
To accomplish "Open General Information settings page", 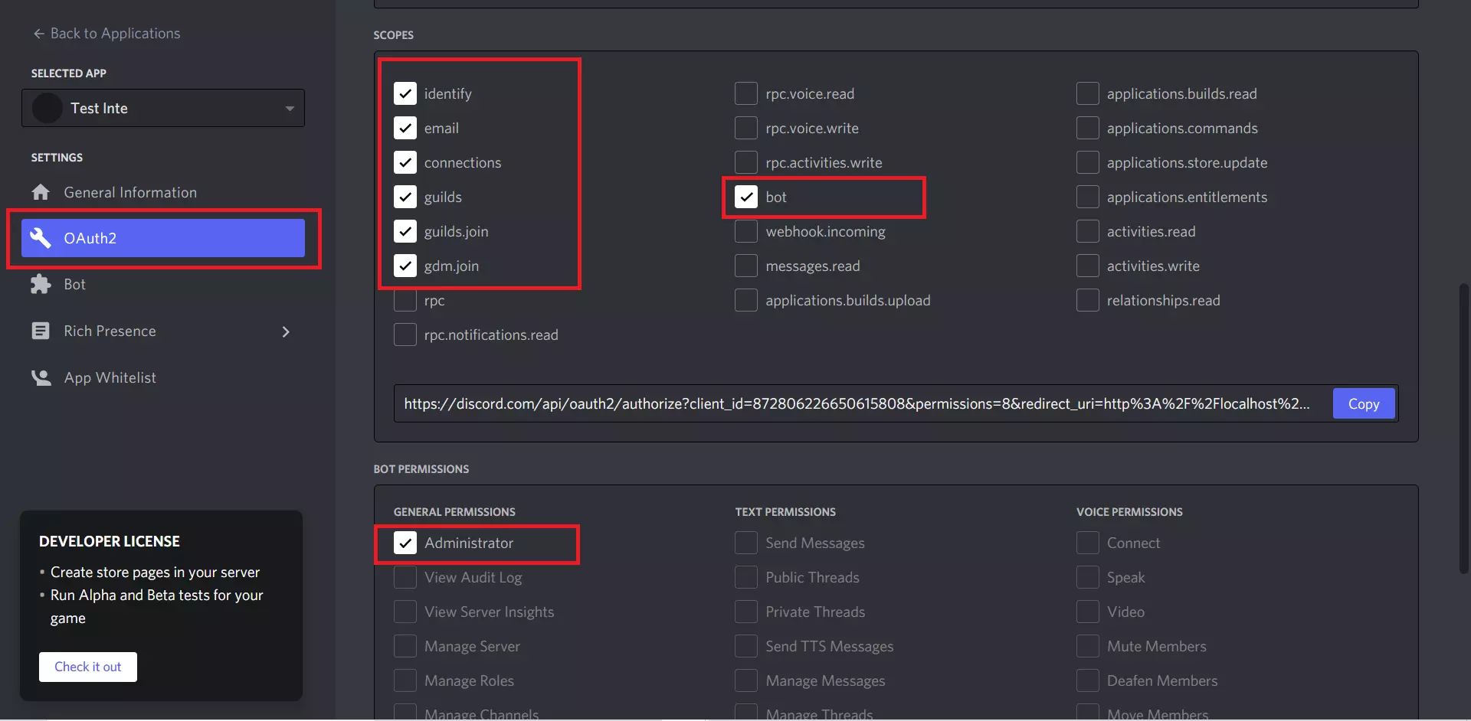I will (x=163, y=192).
